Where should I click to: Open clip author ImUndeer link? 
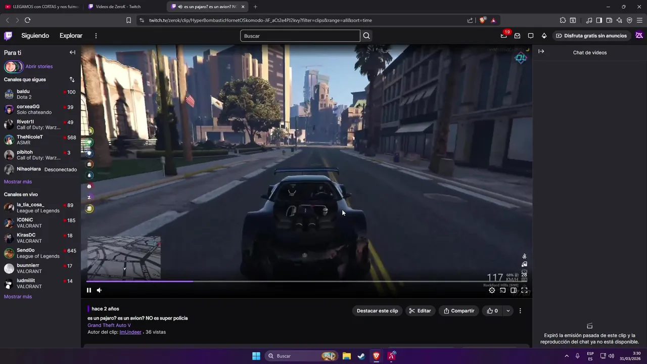130,332
